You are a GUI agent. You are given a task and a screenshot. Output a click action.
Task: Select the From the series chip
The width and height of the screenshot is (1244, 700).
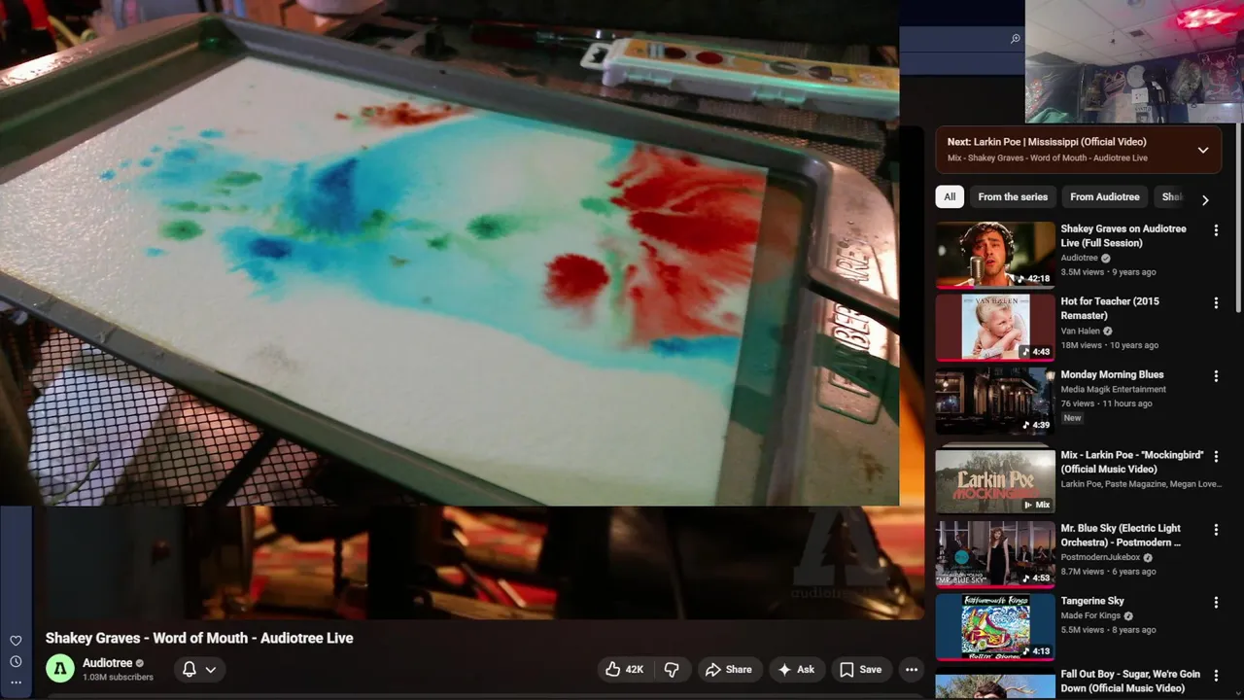[x=1013, y=196]
